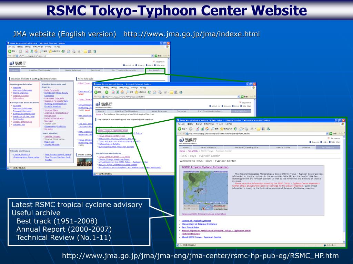353x264 pixels.
Task: Open Tokyo Climate Center (TCC) link in middle window
Action: tap(112, 136)
